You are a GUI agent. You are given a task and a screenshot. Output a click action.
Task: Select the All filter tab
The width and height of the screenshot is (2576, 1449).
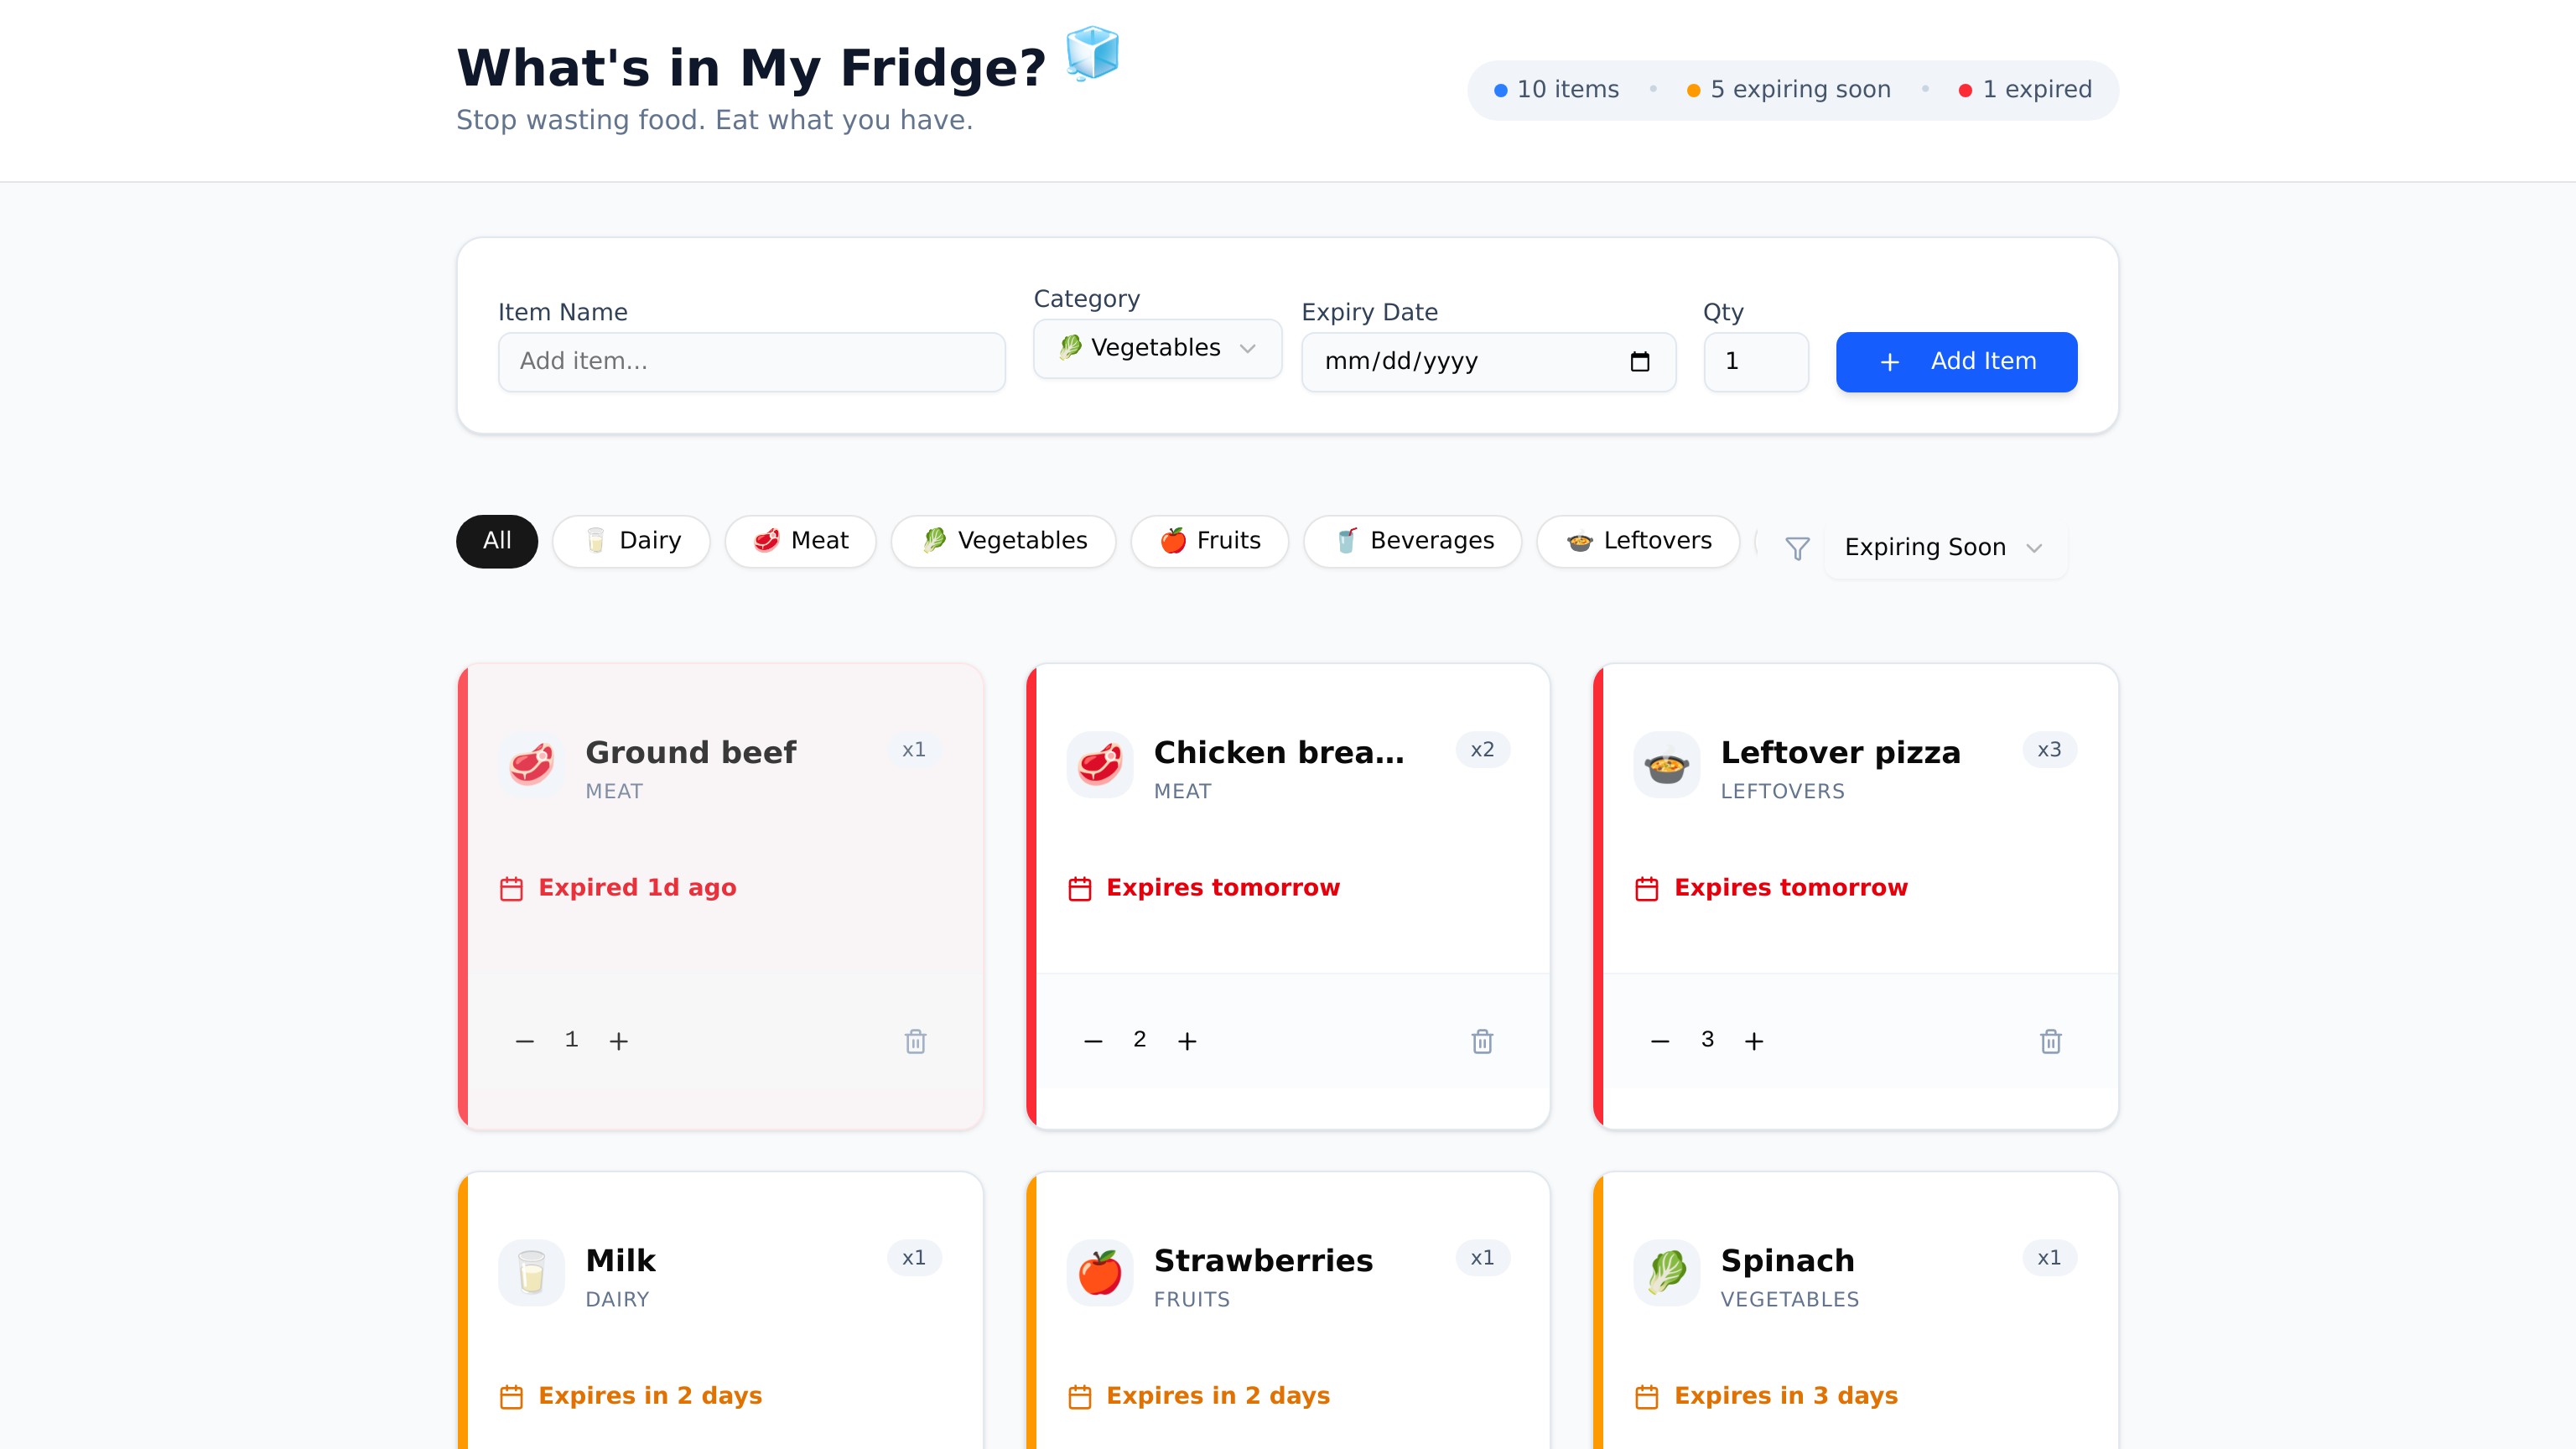(x=497, y=541)
